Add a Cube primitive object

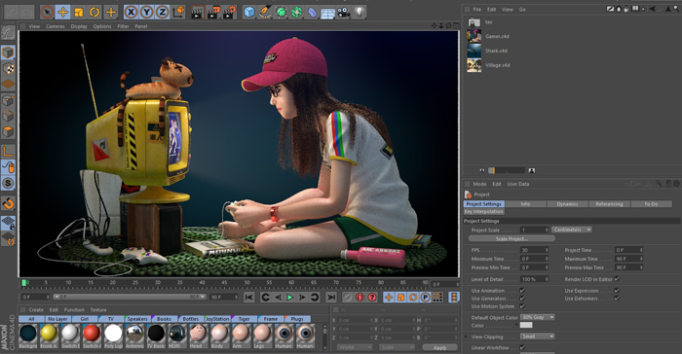pyautogui.click(x=249, y=13)
